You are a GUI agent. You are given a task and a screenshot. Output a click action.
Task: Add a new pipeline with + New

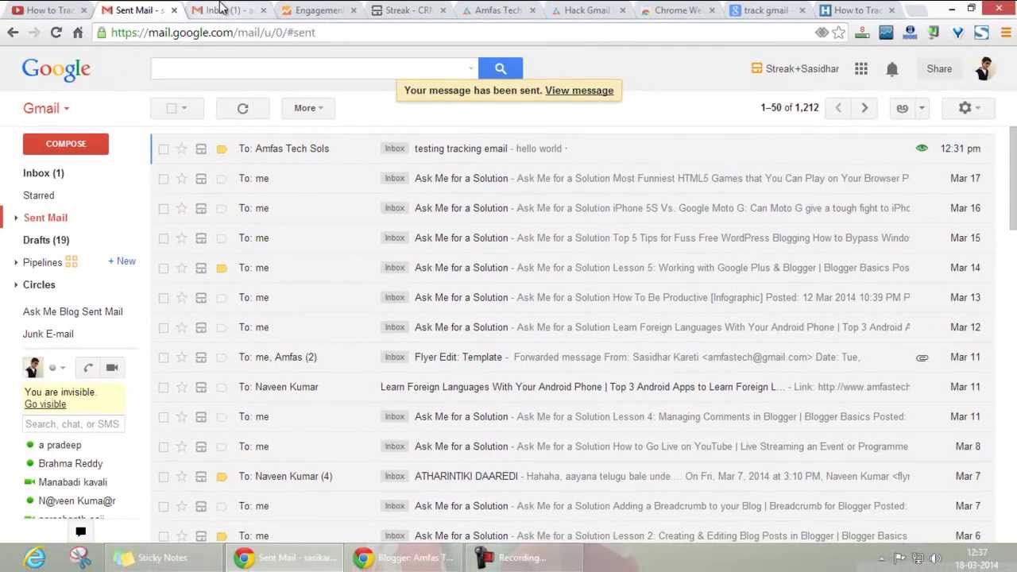point(122,261)
